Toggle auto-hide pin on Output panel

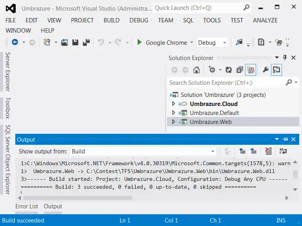point(285,139)
